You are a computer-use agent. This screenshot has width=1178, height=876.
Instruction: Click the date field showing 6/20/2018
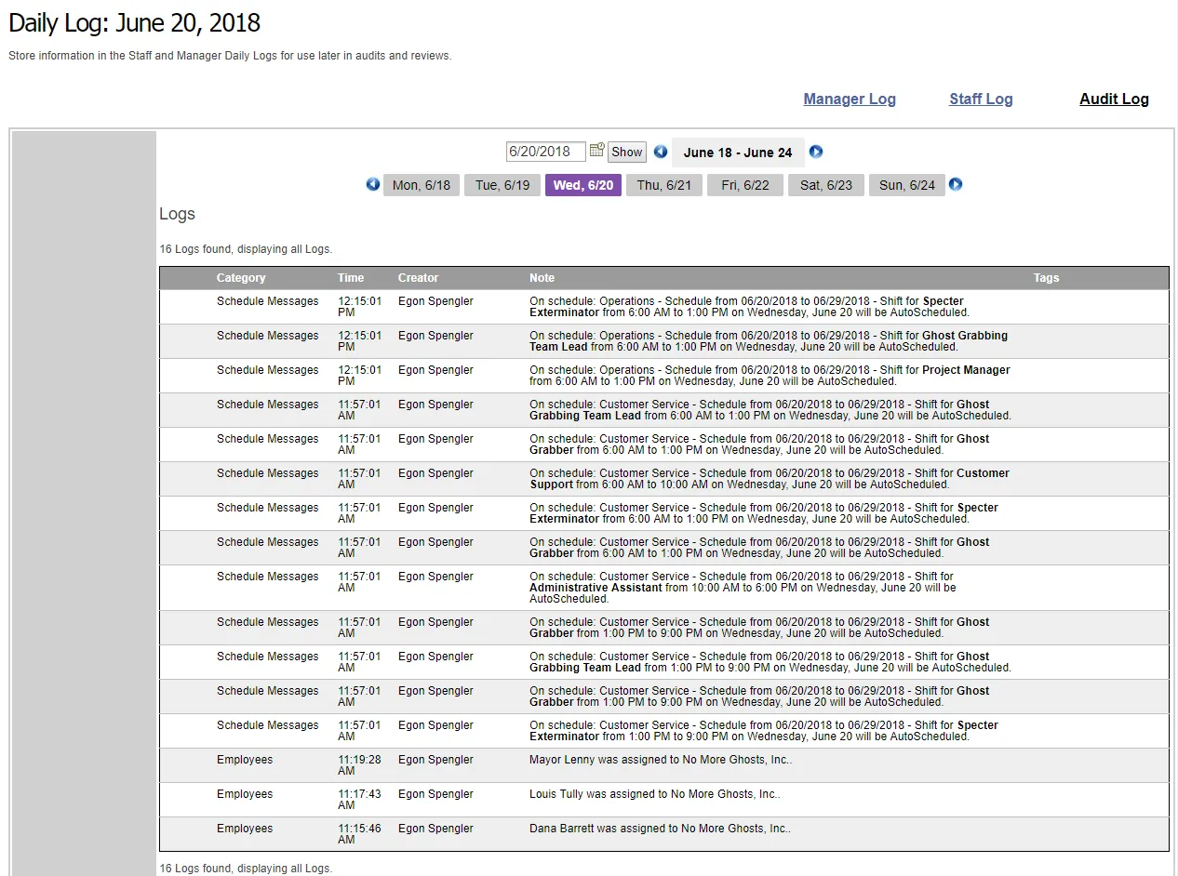546,152
